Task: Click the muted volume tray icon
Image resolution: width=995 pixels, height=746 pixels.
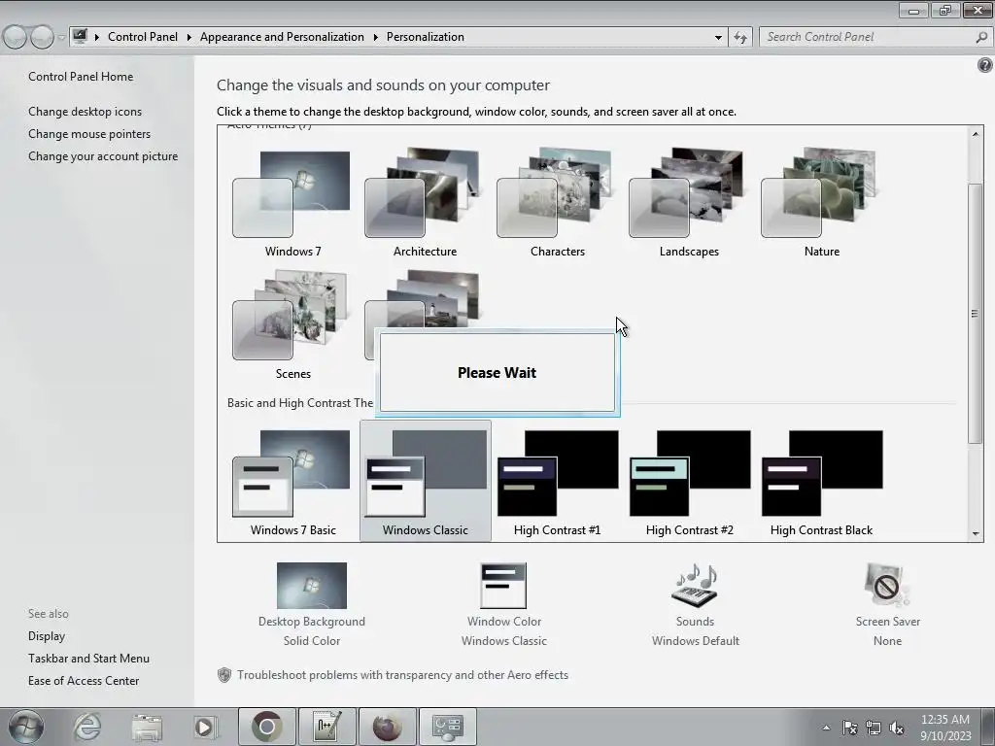Action: pos(897,728)
